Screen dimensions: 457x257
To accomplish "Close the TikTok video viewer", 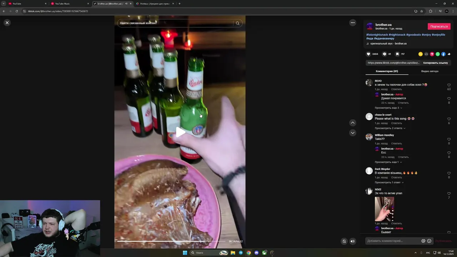I will coord(7,22).
